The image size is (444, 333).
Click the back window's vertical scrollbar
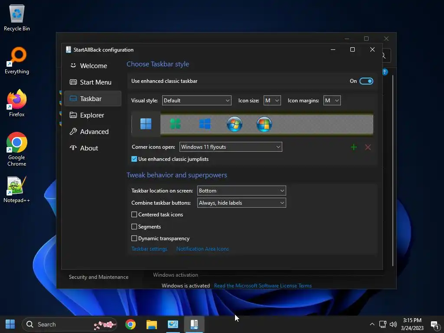tap(393, 170)
